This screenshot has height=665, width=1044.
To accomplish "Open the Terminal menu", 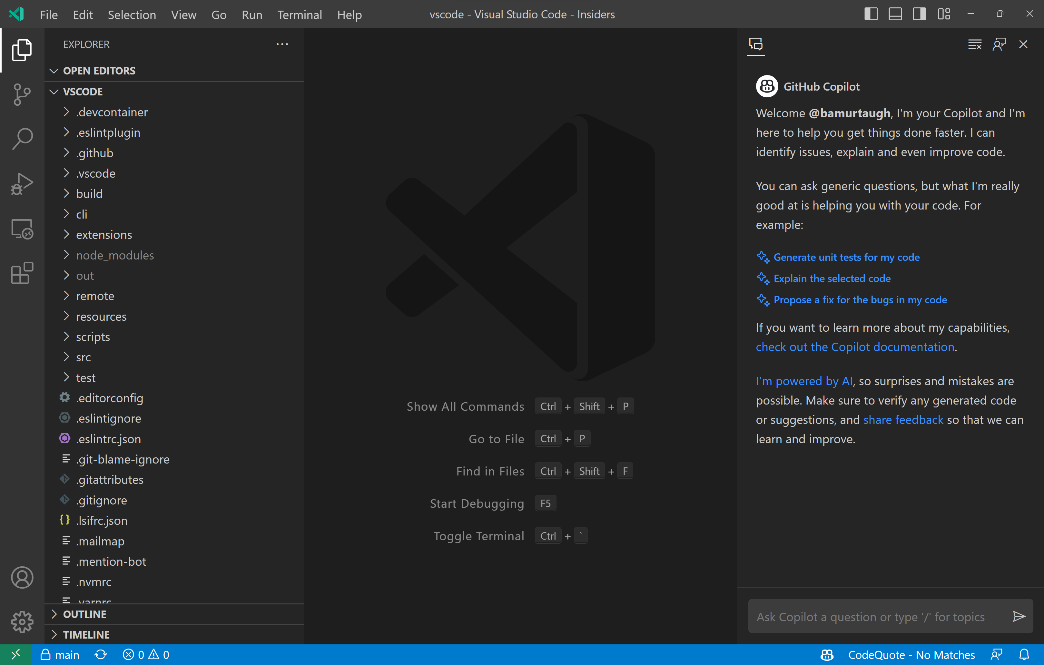I will pyautogui.click(x=300, y=14).
